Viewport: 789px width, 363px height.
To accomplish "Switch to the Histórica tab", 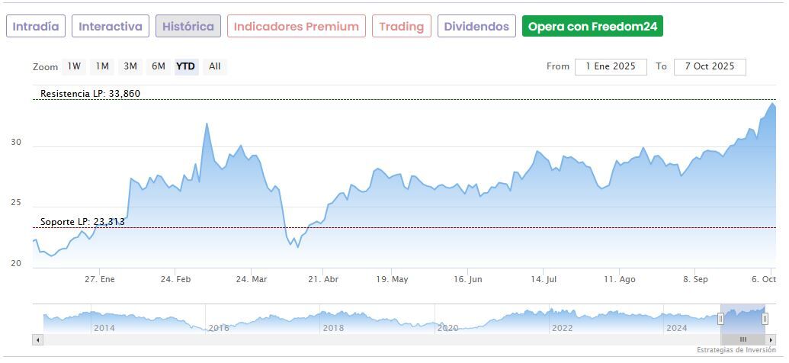I will 188,27.
